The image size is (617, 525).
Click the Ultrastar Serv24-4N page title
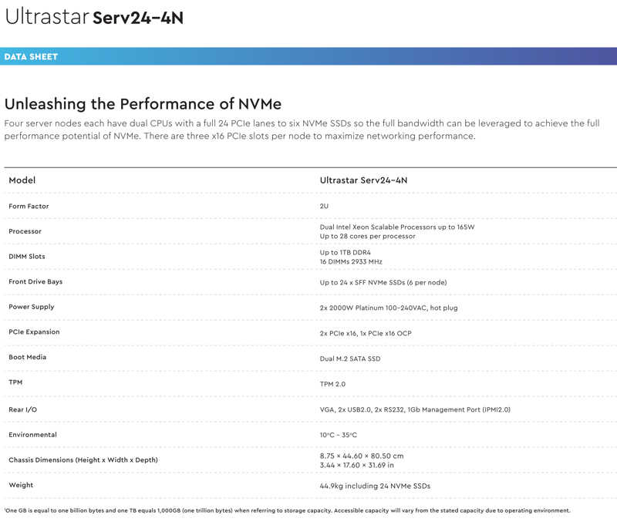point(94,17)
